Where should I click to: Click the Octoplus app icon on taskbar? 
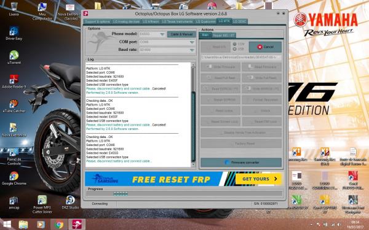[x=77, y=224]
